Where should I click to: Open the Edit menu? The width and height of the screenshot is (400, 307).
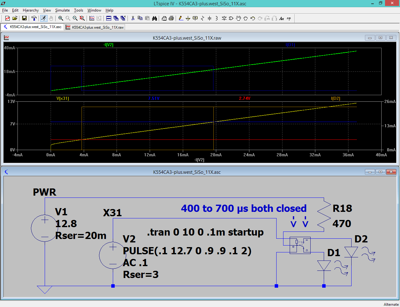[15, 10]
